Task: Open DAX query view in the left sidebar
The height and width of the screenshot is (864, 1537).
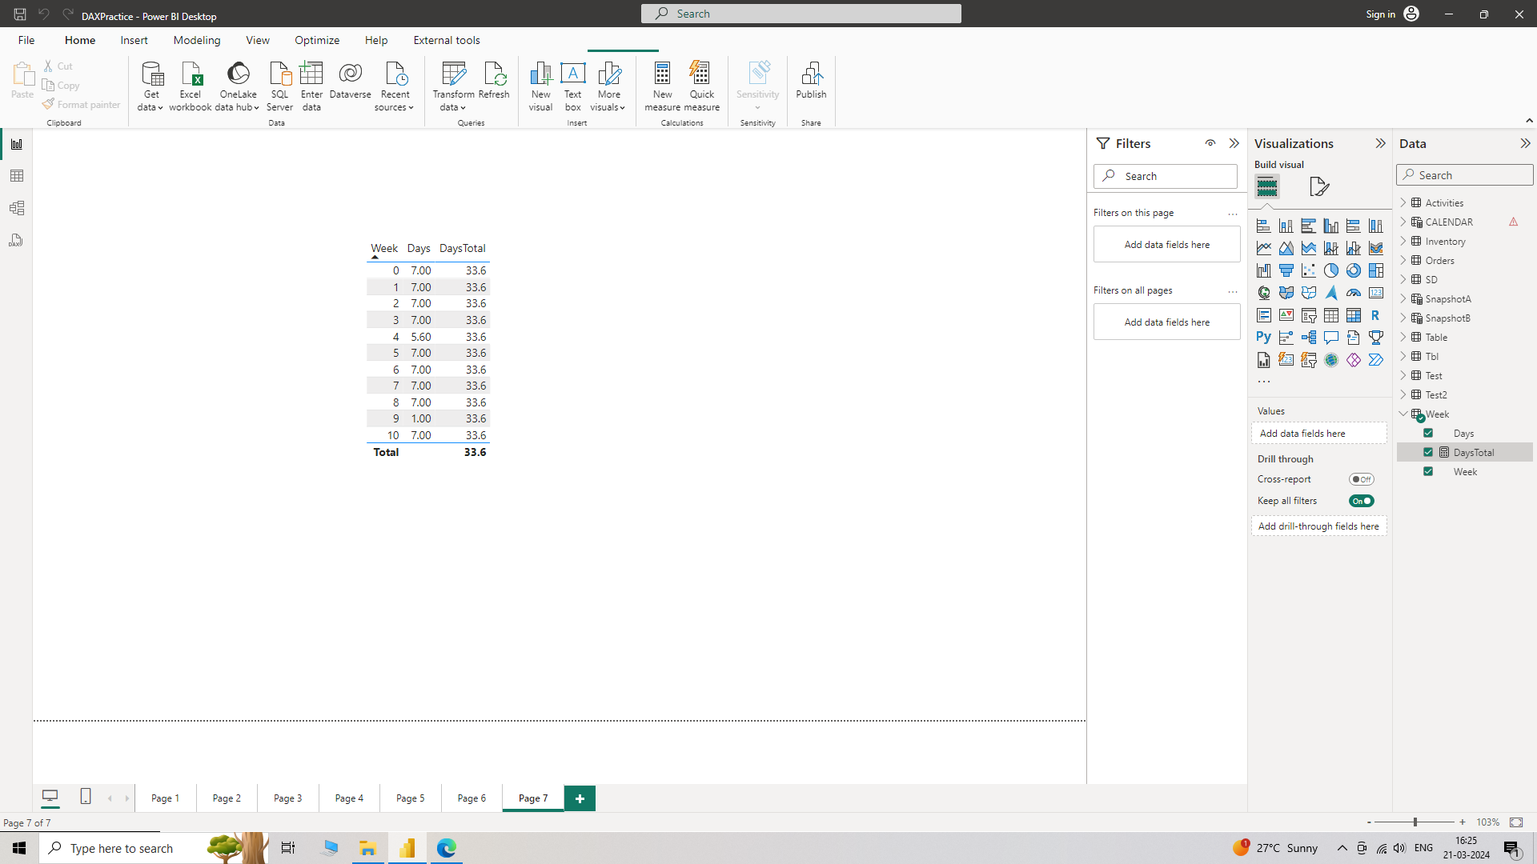Action: 17,240
